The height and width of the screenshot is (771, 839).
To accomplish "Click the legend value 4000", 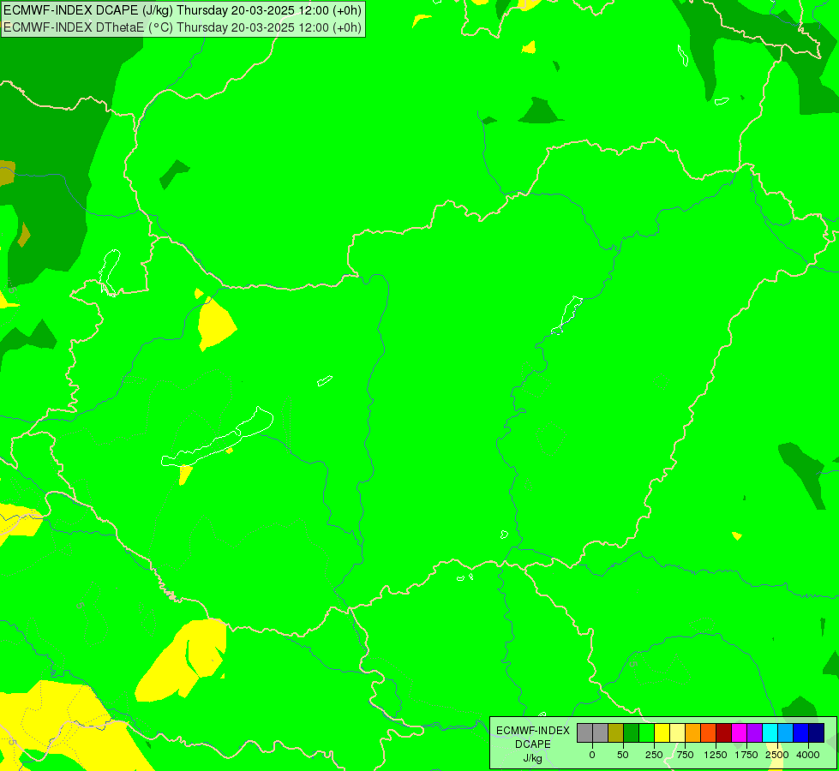I will [x=808, y=755].
